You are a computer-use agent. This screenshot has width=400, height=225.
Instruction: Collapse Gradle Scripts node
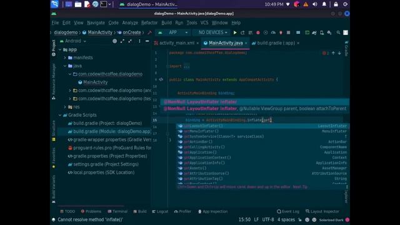tap(60, 115)
